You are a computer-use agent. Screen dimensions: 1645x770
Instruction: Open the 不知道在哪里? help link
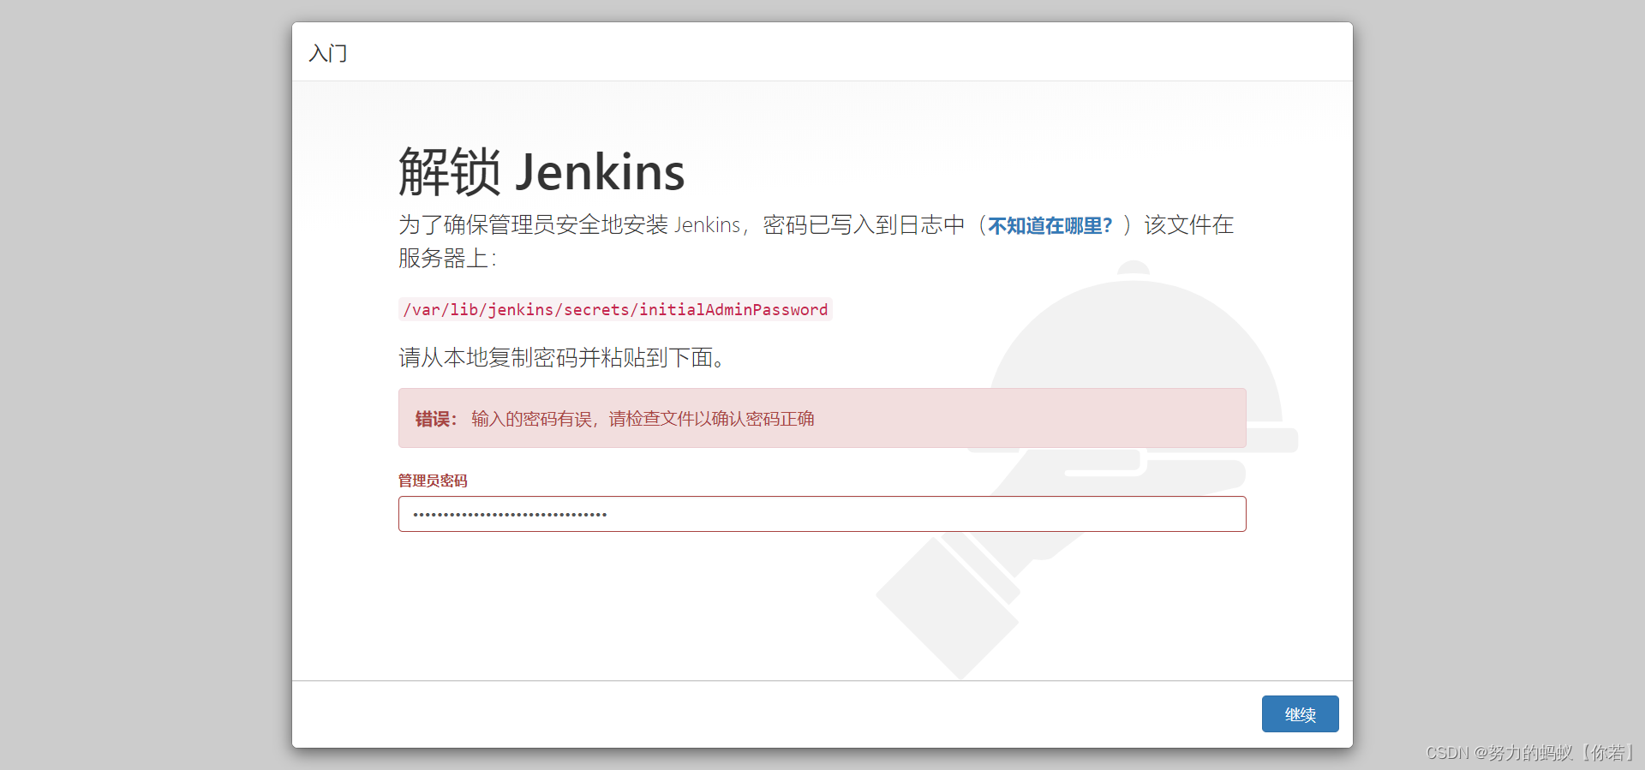click(x=1050, y=225)
